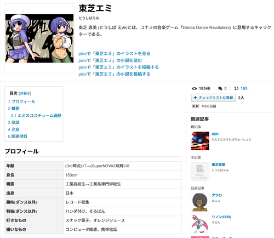Hide the table of contents via 非表示
The height and width of the screenshot is (238, 274).
pos(25,93)
